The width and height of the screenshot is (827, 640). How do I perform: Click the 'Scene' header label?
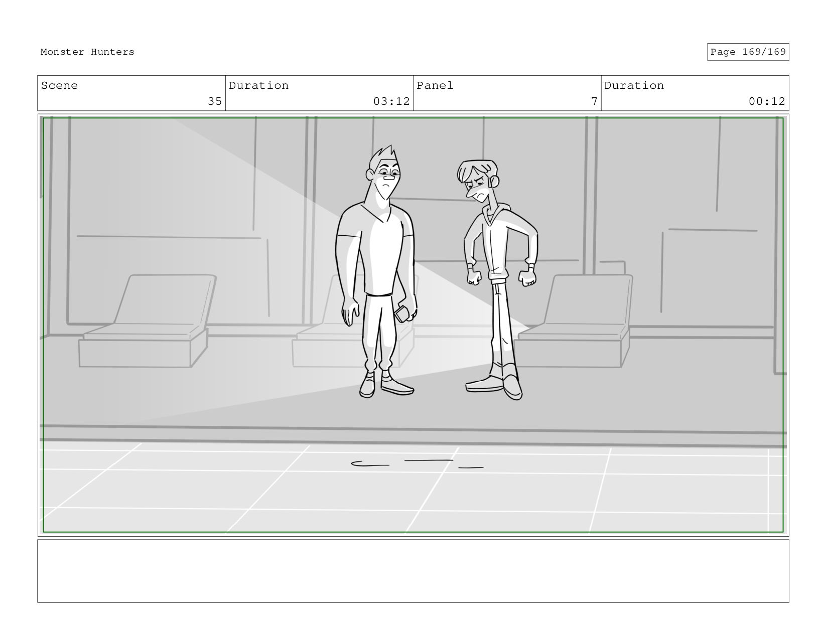[59, 86]
